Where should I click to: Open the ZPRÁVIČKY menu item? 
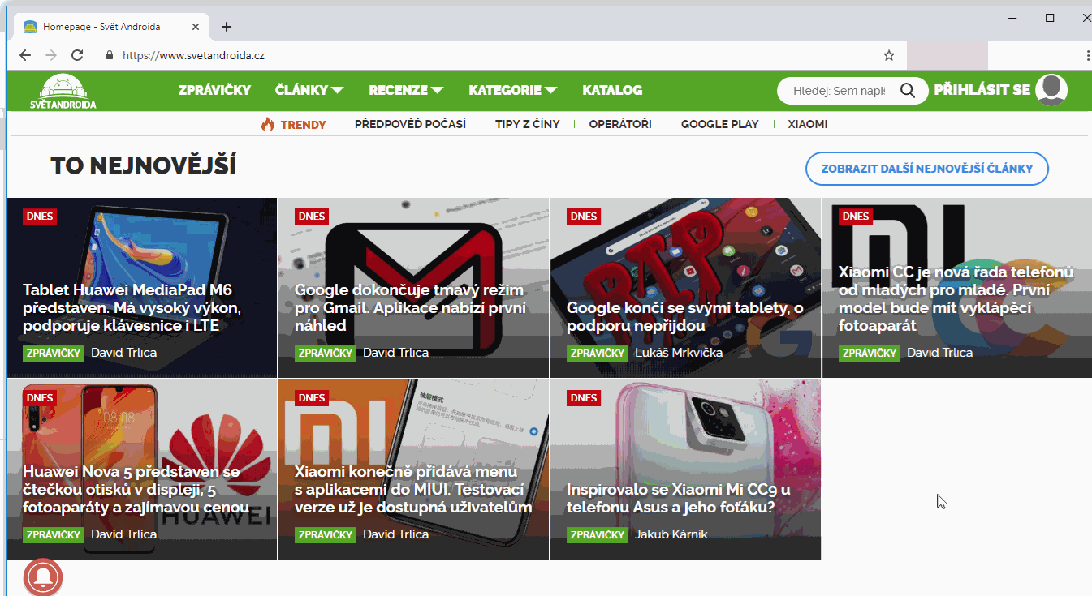coord(214,90)
